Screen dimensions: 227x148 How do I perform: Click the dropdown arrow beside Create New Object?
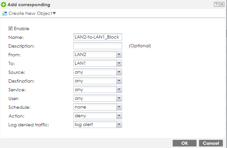(x=54, y=13)
